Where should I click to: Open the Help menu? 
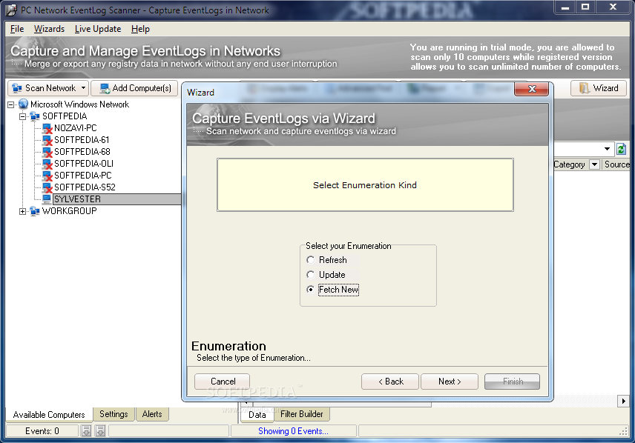point(140,29)
